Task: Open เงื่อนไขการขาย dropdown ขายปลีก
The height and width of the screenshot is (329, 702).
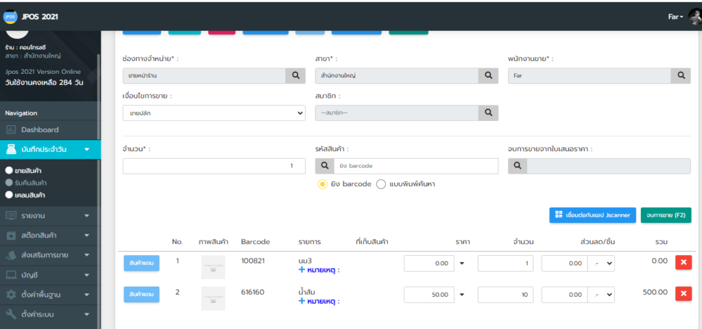Action: [x=214, y=113]
